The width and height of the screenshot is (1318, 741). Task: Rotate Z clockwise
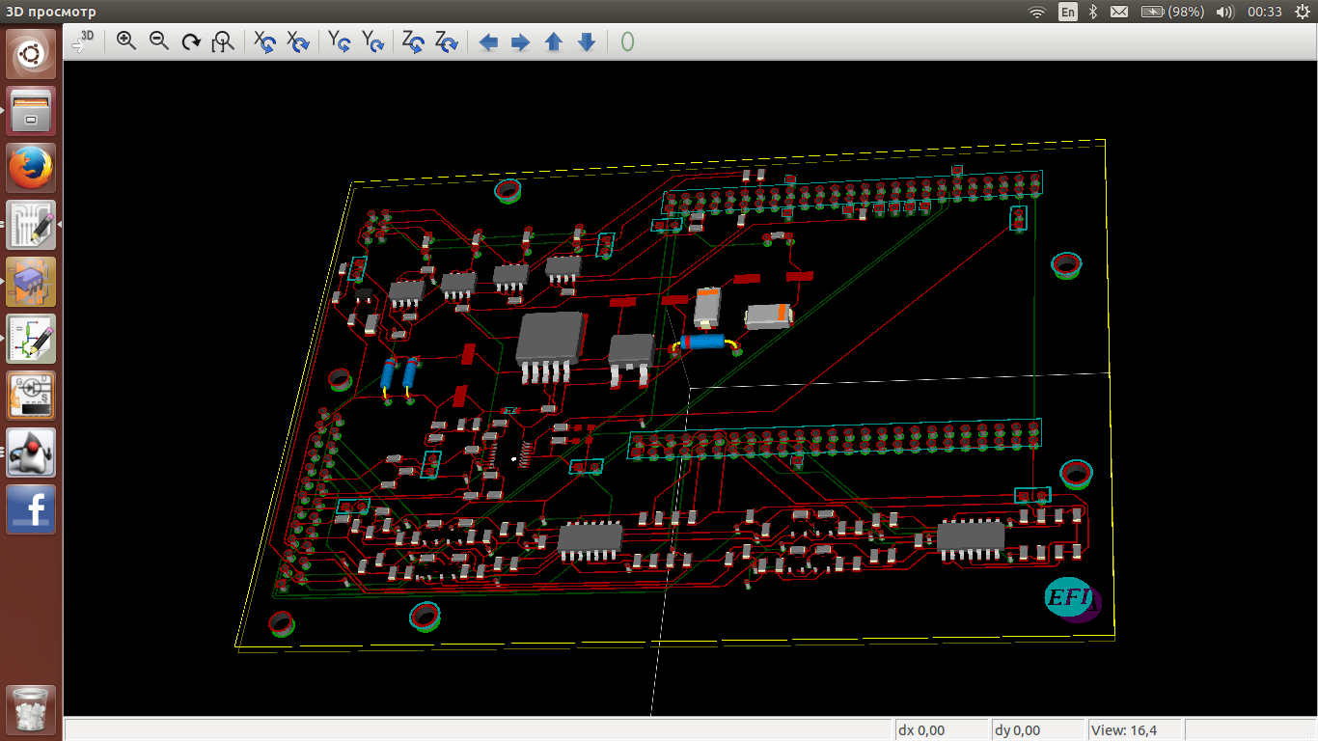(x=446, y=41)
